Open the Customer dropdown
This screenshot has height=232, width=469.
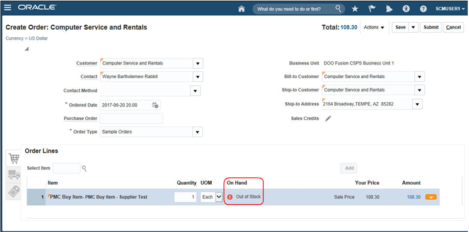pyautogui.click(x=198, y=64)
